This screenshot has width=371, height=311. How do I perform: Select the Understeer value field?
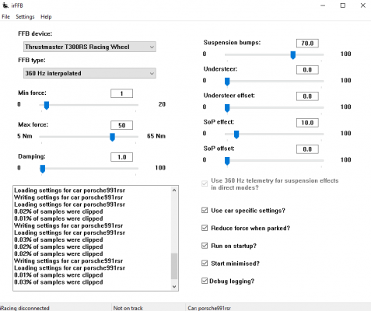307,70
